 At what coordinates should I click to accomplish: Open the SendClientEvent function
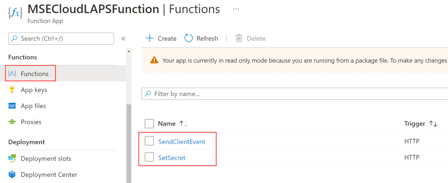(181, 141)
